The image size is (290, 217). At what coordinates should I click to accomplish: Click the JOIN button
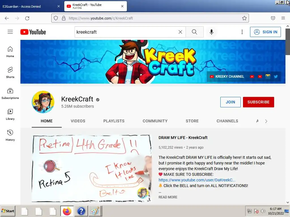tap(231, 102)
